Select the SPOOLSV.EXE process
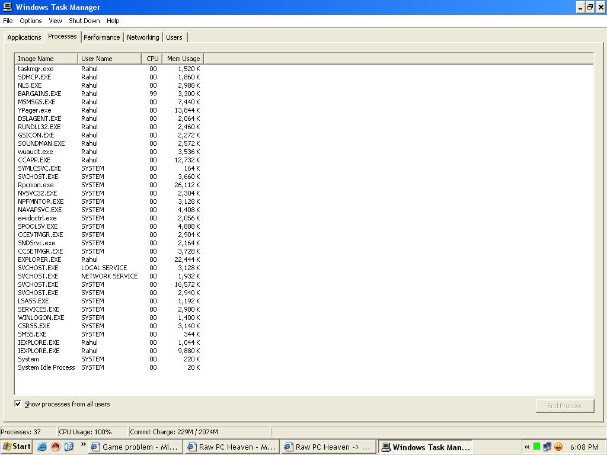Viewport: 607px width, 455px height. point(109,226)
